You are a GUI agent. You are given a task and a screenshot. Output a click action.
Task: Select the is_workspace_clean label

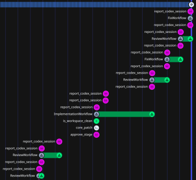point(77,121)
